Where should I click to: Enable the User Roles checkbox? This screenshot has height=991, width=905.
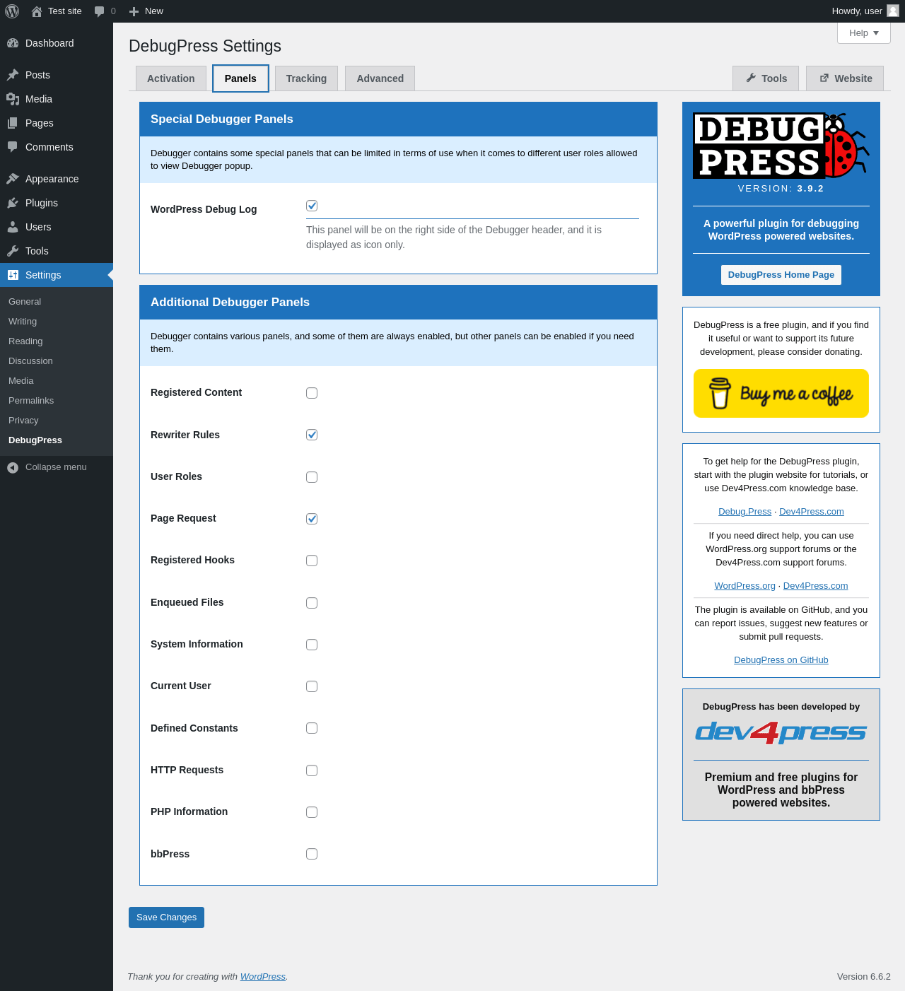[312, 477]
